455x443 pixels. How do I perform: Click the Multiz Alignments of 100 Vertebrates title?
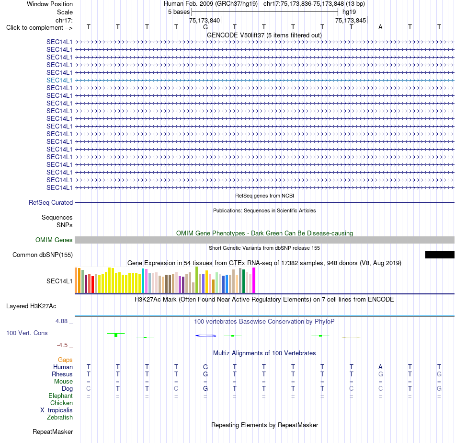[x=264, y=353]
